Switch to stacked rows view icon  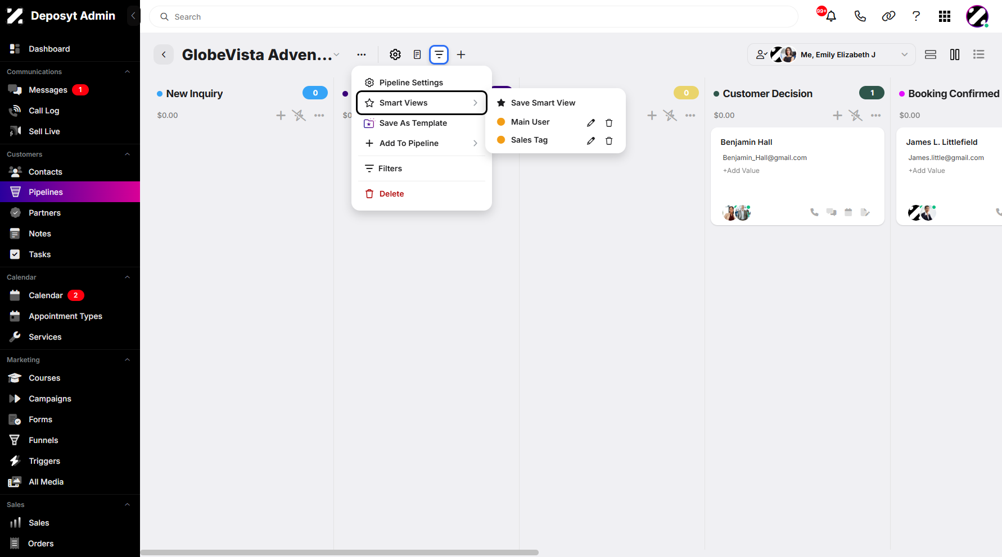pos(931,54)
